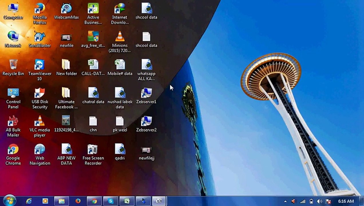
Task: Select the "New folder" folder icon
Action: pyautogui.click(x=66, y=68)
